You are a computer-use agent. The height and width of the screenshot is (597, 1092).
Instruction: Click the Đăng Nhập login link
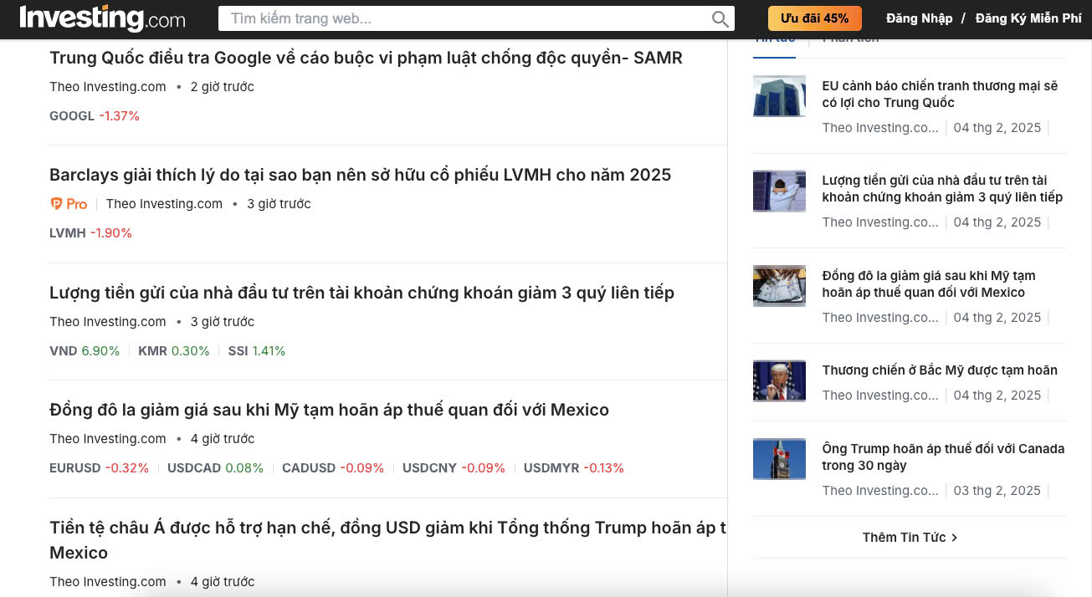[x=919, y=18]
